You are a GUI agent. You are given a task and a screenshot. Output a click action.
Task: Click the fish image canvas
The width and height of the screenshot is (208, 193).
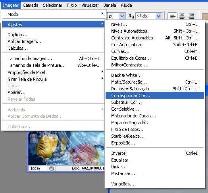[66, 148]
